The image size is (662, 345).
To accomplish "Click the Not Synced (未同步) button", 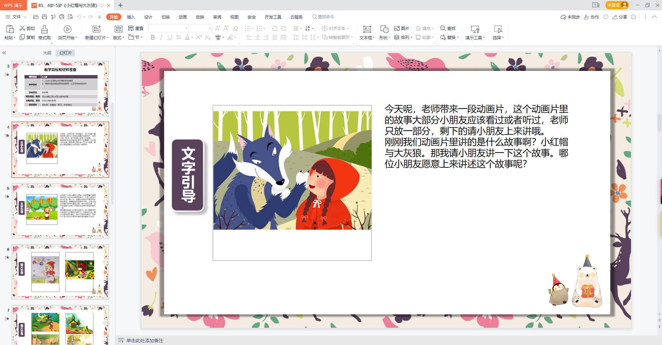I will (x=570, y=17).
